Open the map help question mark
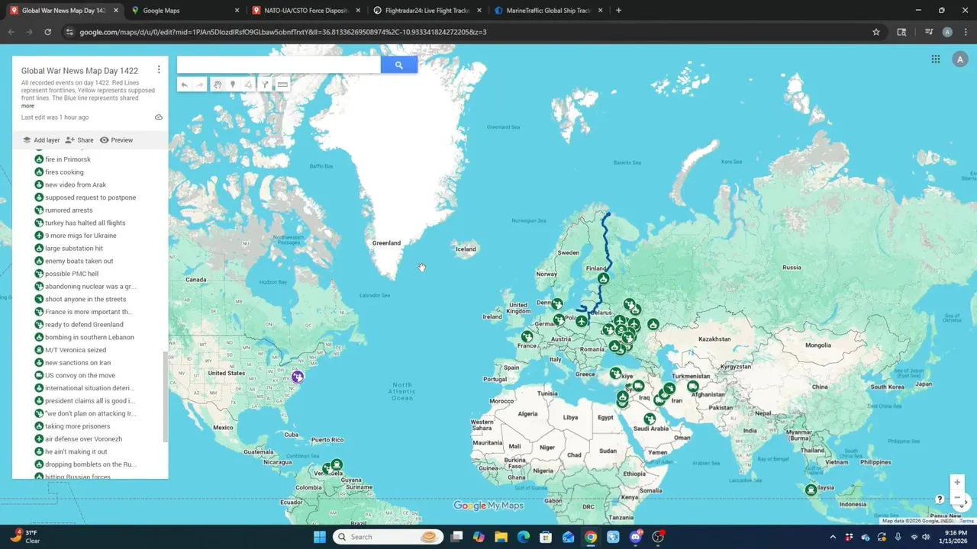Viewport: 977px width, 549px height. [x=940, y=499]
